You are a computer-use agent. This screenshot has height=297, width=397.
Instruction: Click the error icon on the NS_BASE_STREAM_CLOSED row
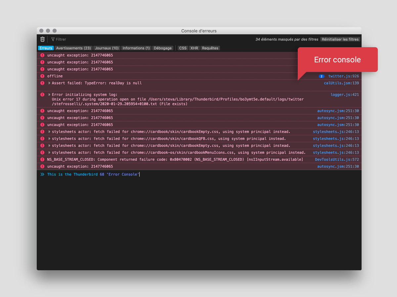pyautogui.click(x=42, y=159)
